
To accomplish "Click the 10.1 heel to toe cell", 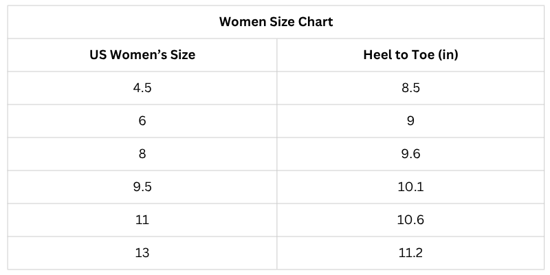I will coord(410,187).
